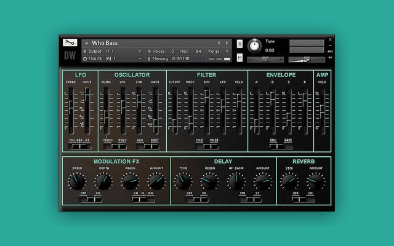
Task: Solo the instrument with S button
Action: [x=239, y=44]
